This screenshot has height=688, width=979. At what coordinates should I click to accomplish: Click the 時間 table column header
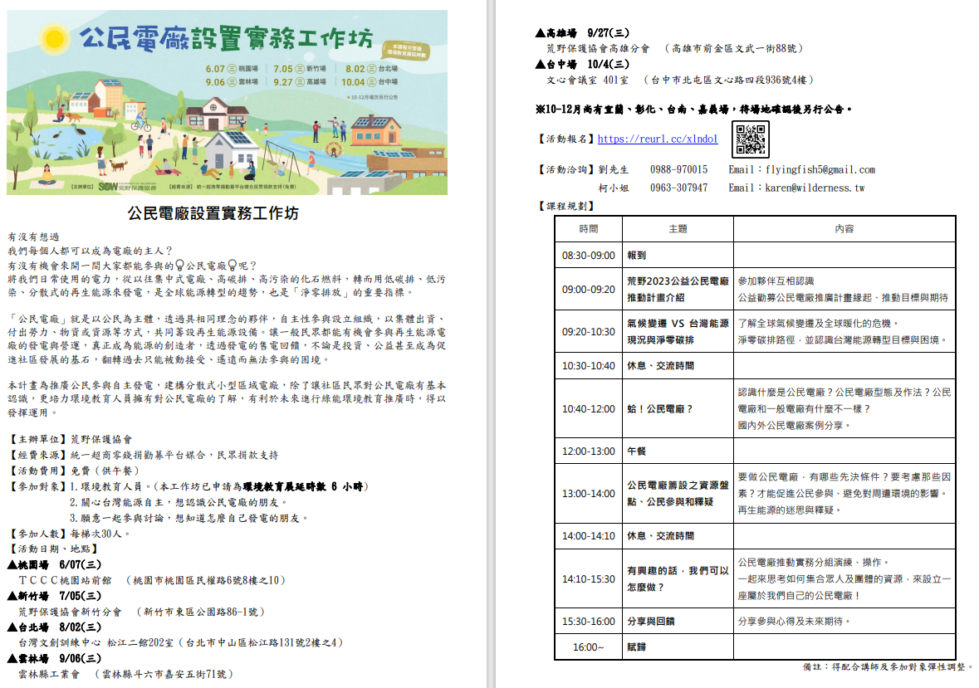pos(589,229)
